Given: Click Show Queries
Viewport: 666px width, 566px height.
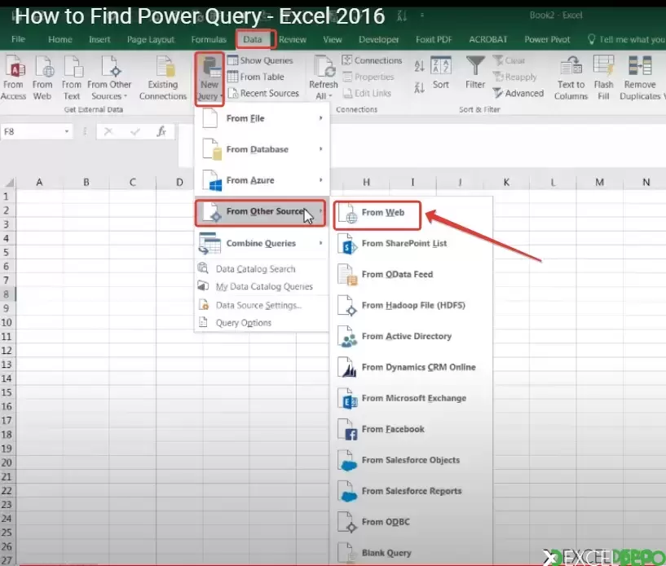Looking at the screenshot, I should pyautogui.click(x=260, y=60).
